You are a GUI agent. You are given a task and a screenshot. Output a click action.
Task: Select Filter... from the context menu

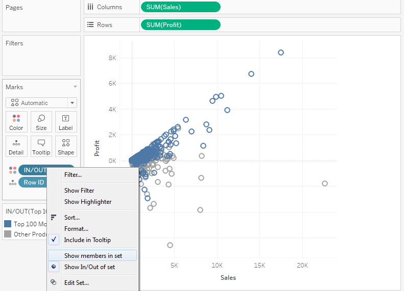click(73, 175)
